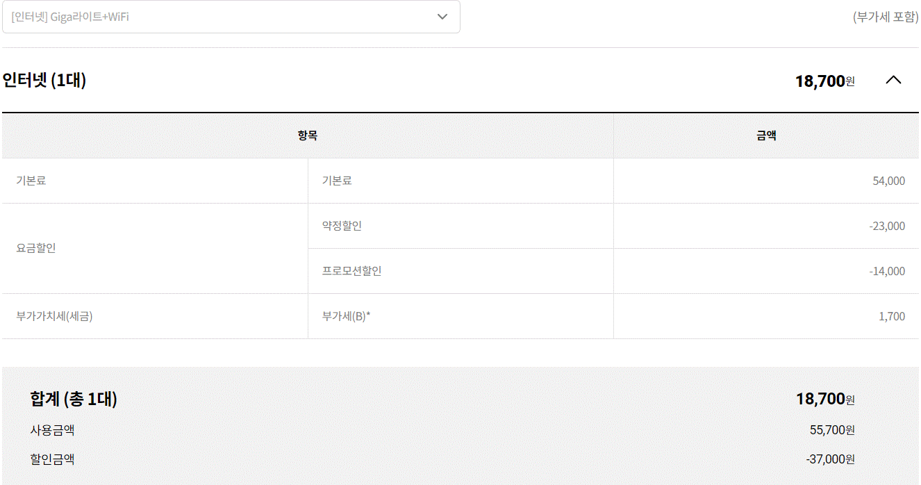Select the 부가세(B)* item label
This screenshot has height=485, width=921.
347,316
